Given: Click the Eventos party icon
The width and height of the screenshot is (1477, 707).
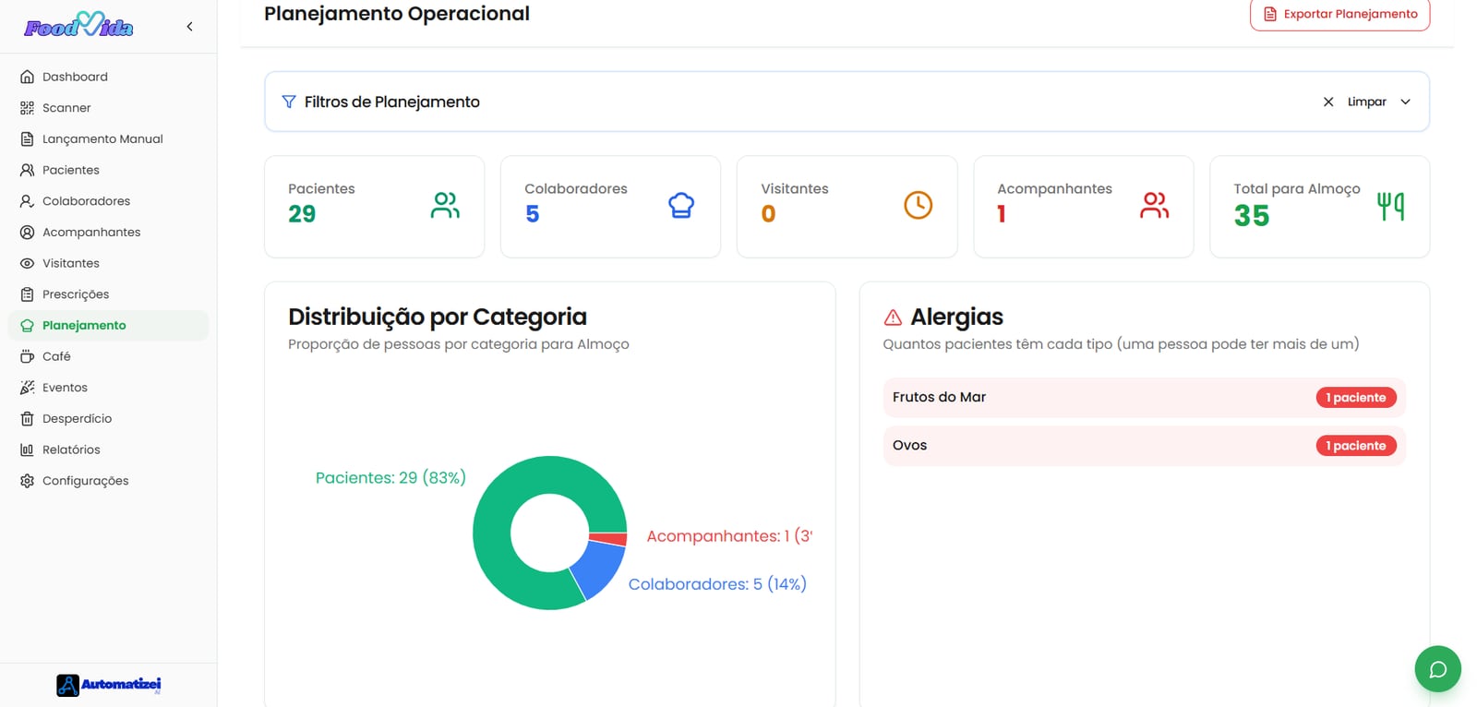Looking at the screenshot, I should pos(27,388).
